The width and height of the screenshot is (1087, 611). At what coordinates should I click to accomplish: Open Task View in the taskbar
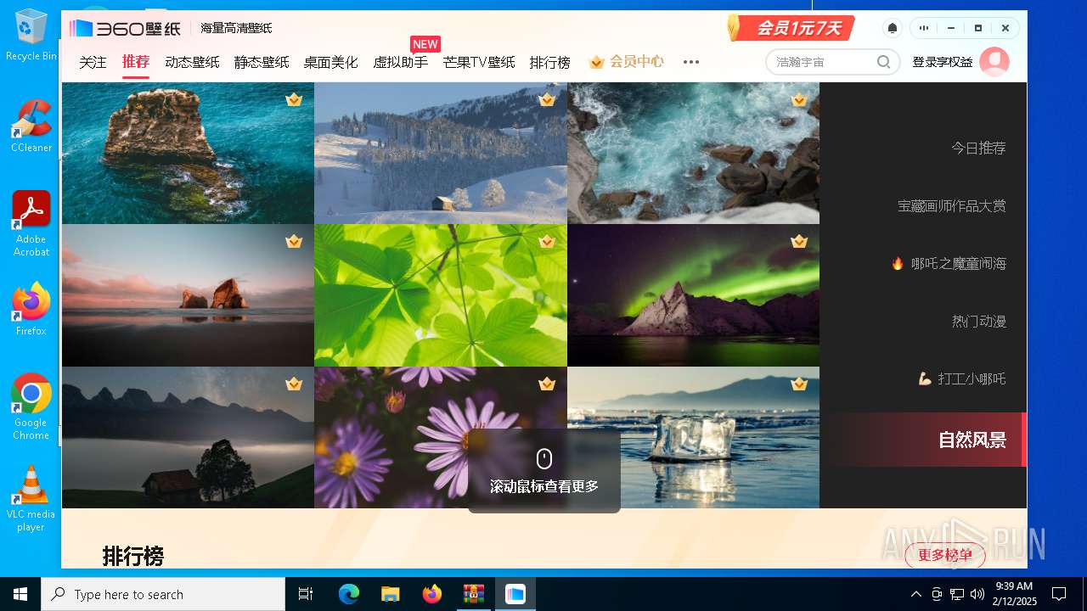pos(306,594)
